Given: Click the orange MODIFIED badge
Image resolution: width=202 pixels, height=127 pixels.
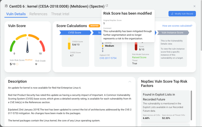Looking at the screenshot, I should click(94, 26).
